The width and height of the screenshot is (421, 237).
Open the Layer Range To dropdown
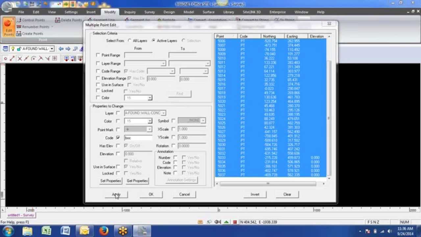[208, 64]
